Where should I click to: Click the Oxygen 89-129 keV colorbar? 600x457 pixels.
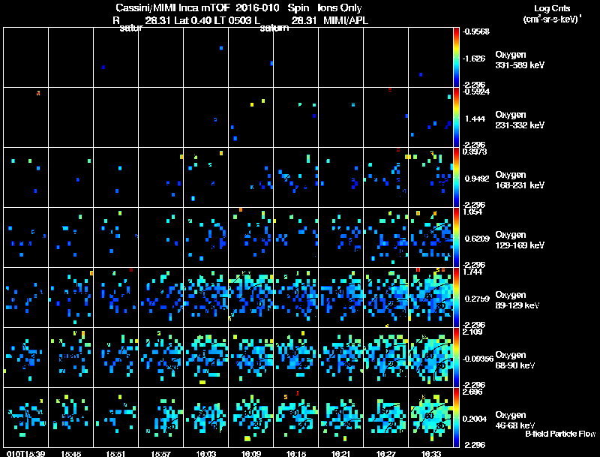(x=456, y=297)
